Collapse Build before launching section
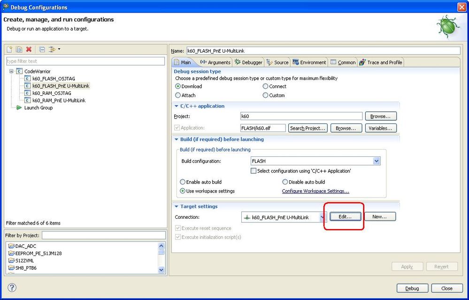 [x=177, y=139]
